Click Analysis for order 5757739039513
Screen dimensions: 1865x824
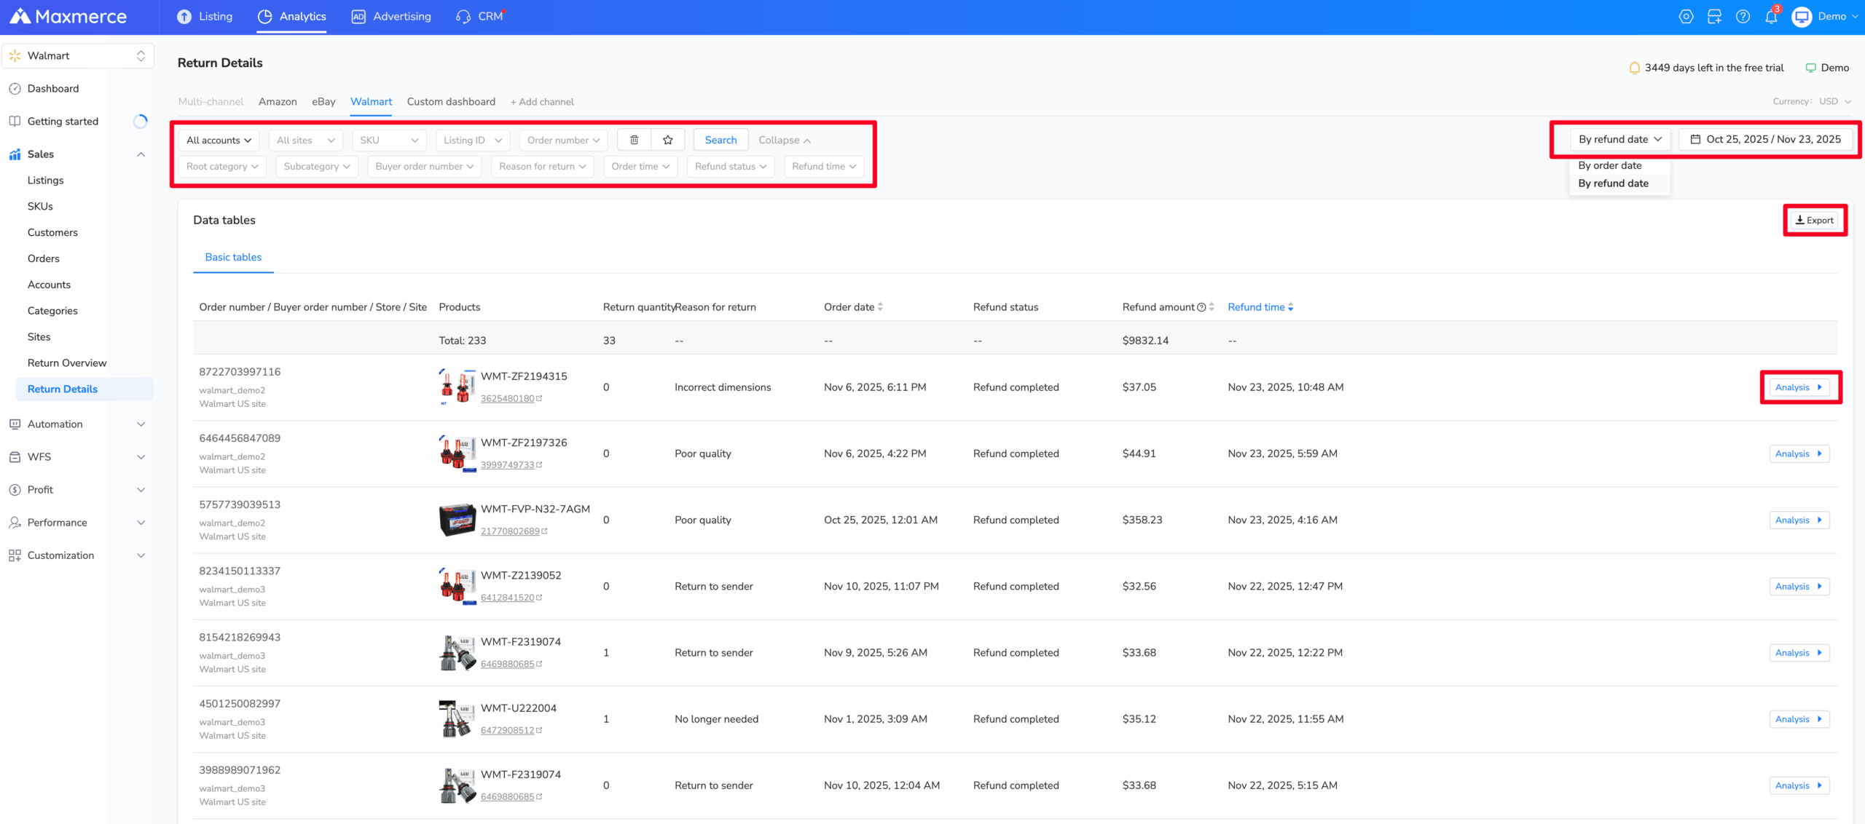click(x=1799, y=520)
